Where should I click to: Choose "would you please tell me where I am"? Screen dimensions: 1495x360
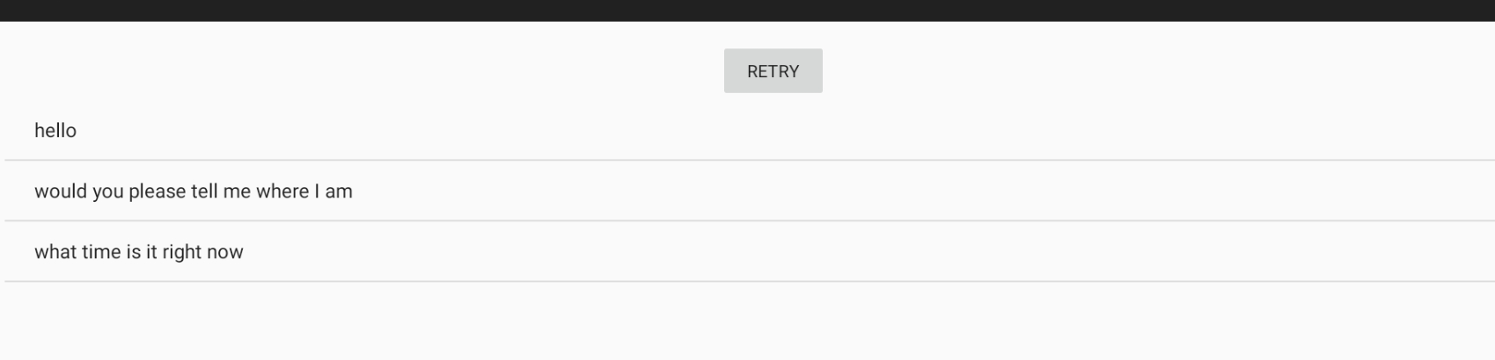click(750, 191)
